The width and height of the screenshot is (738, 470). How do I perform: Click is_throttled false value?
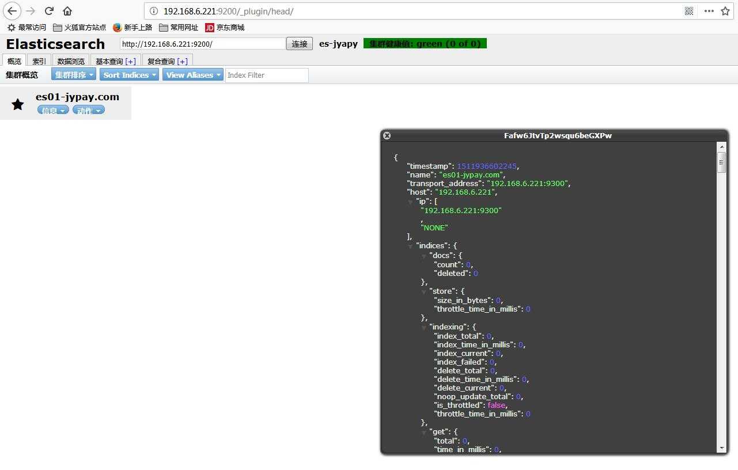(x=497, y=405)
